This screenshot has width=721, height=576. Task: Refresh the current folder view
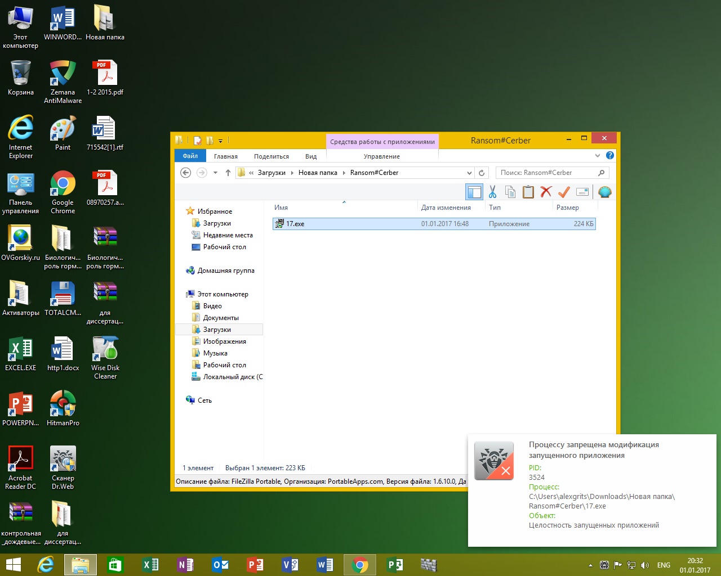pyautogui.click(x=482, y=173)
